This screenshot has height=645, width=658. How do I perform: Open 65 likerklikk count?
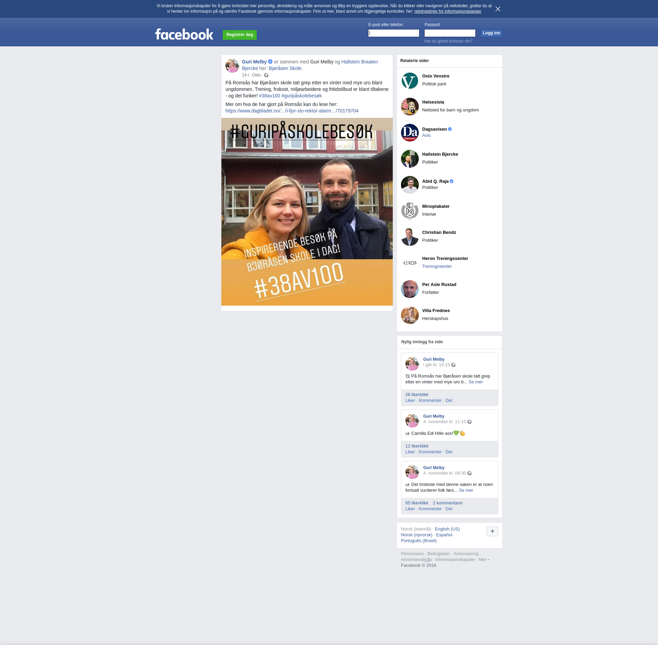click(417, 503)
